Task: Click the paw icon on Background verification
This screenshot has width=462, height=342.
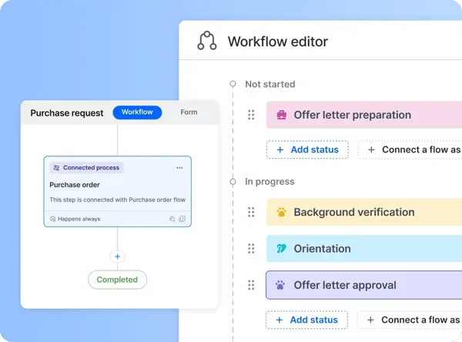Action: [x=281, y=212]
